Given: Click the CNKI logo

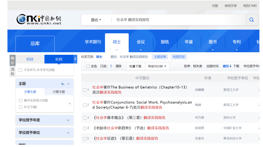Looking at the screenshot, I should (39, 19).
